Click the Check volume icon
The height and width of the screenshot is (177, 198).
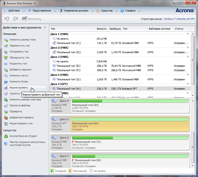[6, 112]
